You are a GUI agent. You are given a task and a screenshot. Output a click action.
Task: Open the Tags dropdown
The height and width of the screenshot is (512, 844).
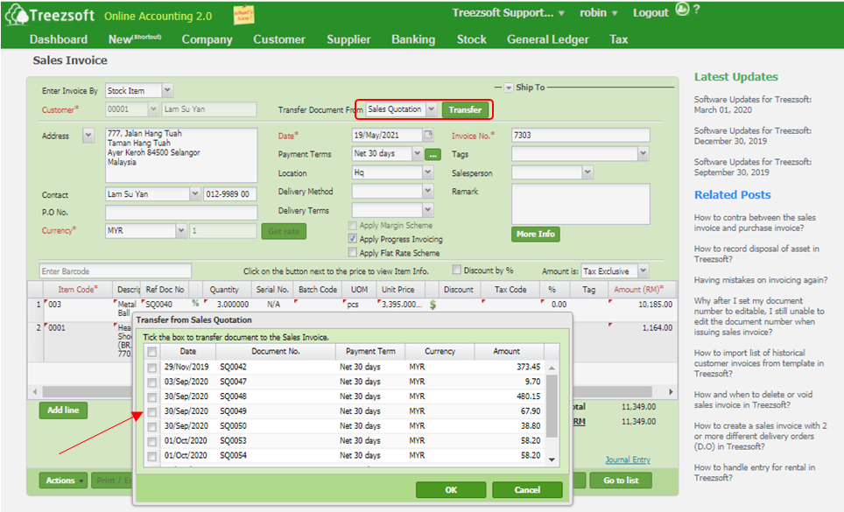(x=644, y=154)
